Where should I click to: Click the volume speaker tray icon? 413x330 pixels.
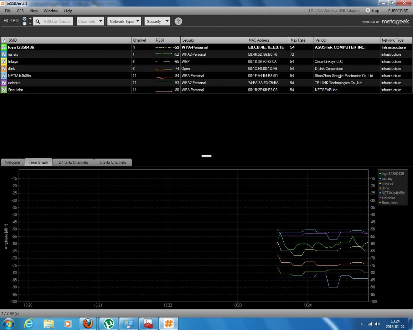378,324
